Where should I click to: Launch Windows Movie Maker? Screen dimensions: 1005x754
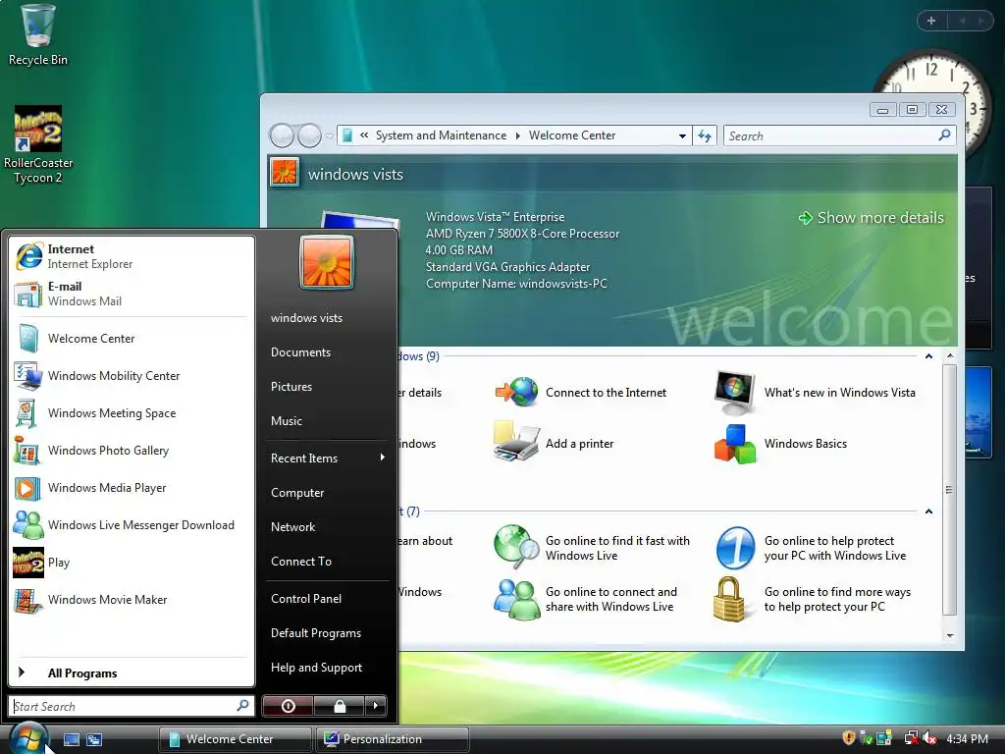(x=132, y=600)
